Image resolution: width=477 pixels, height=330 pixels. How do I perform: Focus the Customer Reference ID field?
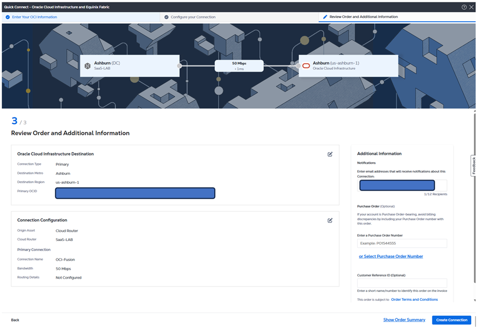pos(402,283)
